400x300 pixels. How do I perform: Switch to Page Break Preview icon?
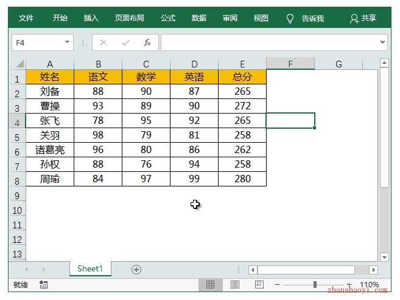coord(259,284)
